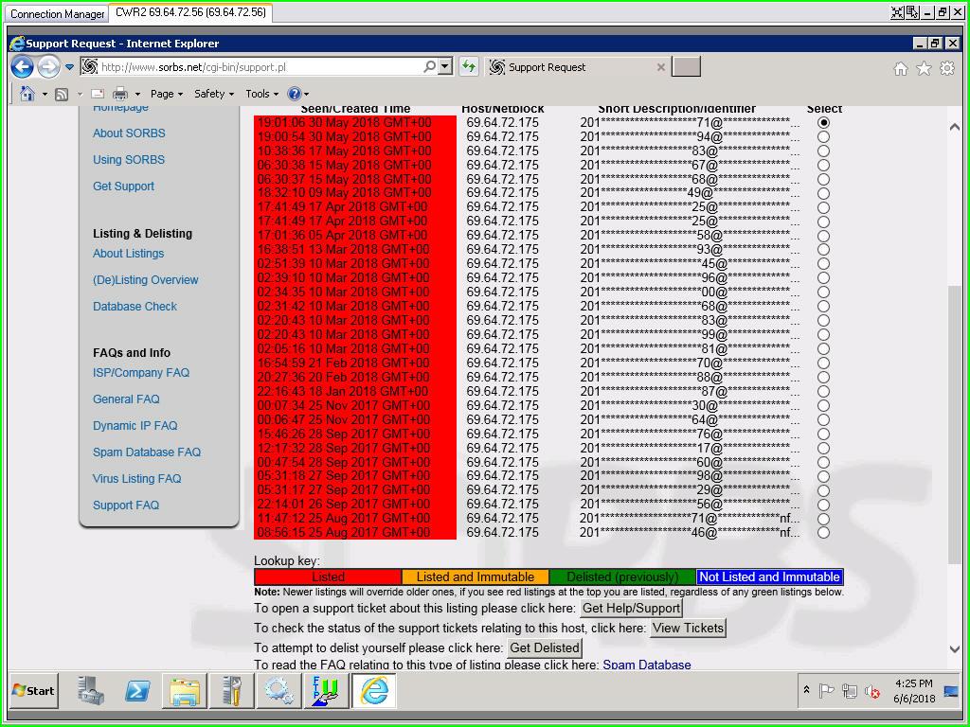Screen dimensions: 970x727
Task: Click the Read Mail envelope icon
Action: coord(98,94)
